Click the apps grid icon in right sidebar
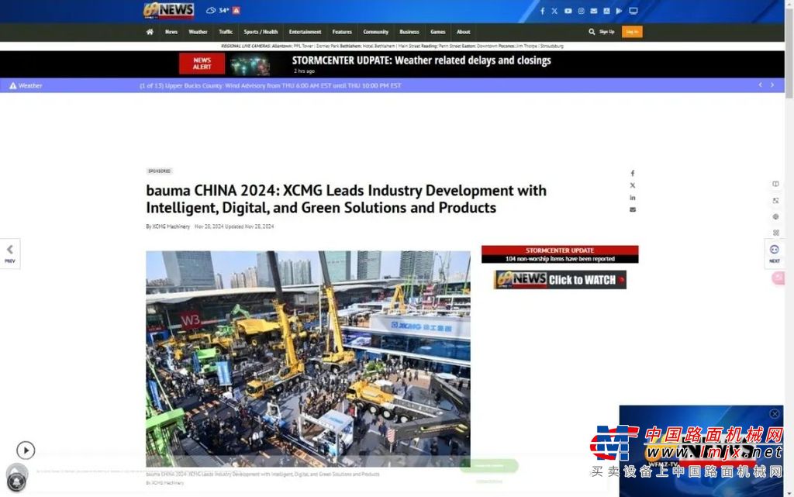794x497 pixels. coord(775,233)
